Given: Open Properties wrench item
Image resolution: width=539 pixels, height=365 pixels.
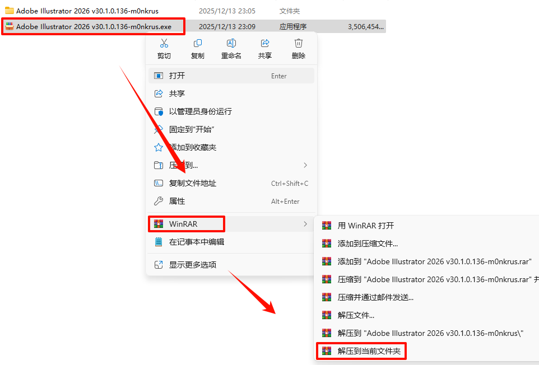Looking at the screenshot, I should point(231,201).
